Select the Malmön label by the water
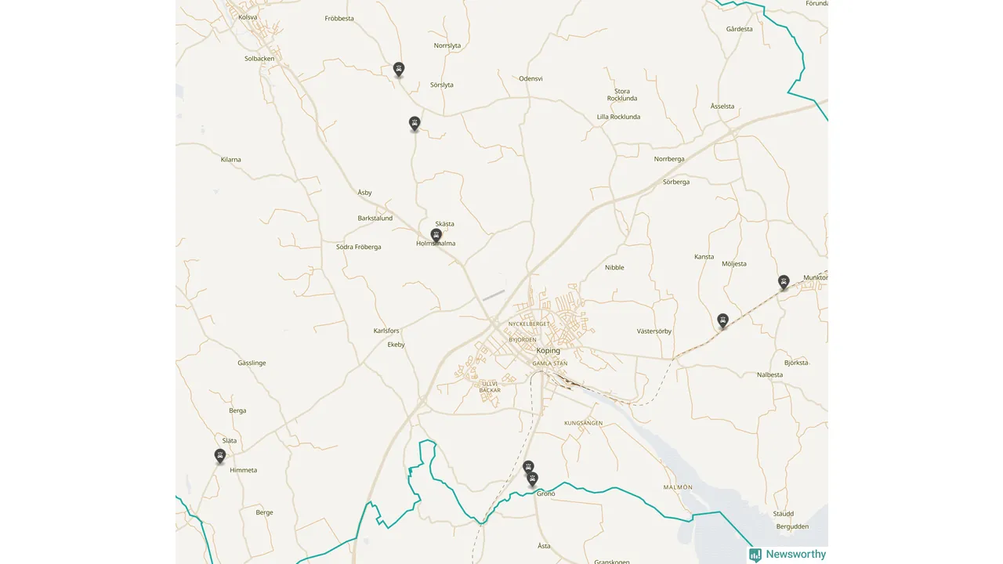 pos(678,487)
